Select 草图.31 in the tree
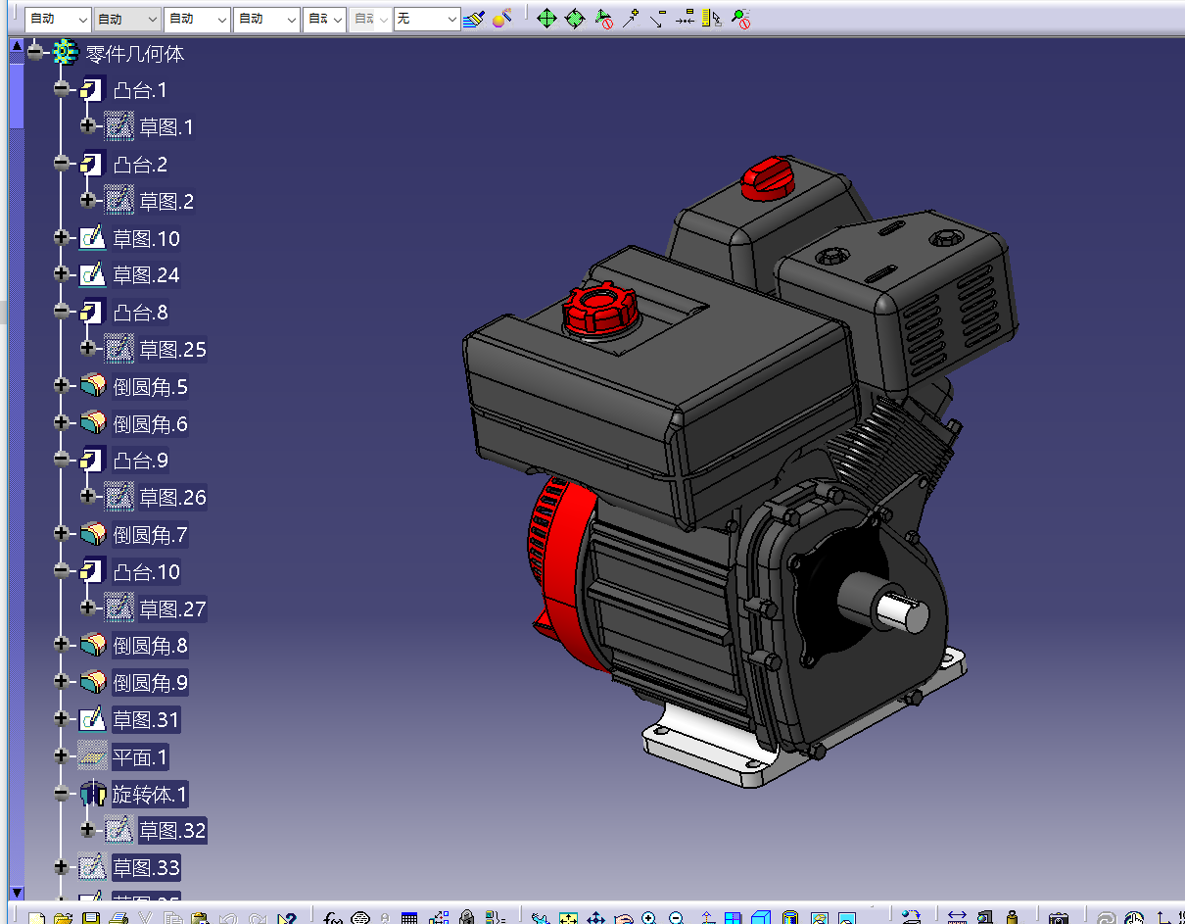The width and height of the screenshot is (1185, 924). click(146, 720)
